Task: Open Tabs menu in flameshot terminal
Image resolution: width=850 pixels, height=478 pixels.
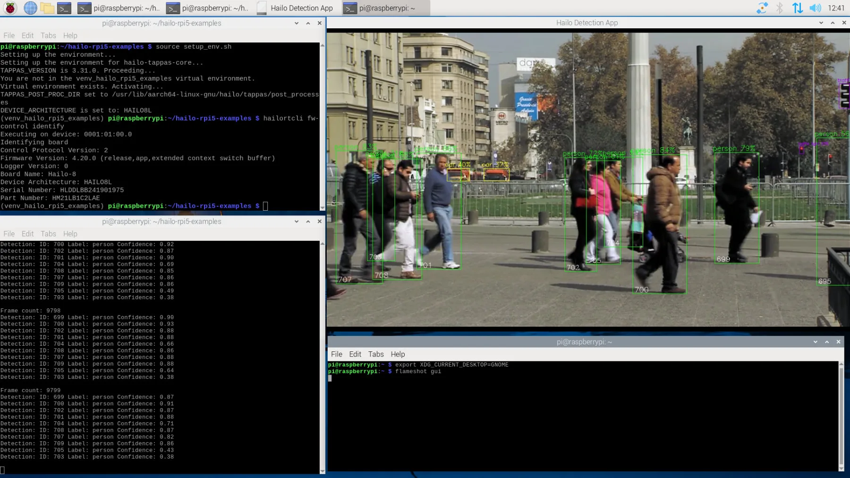Action: 376,354
